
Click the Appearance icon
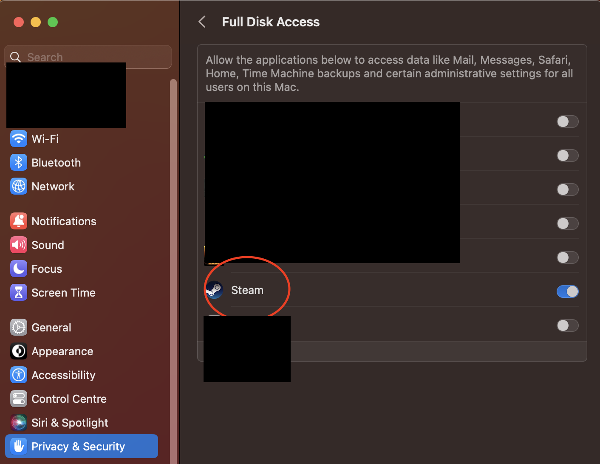pos(19,351)
